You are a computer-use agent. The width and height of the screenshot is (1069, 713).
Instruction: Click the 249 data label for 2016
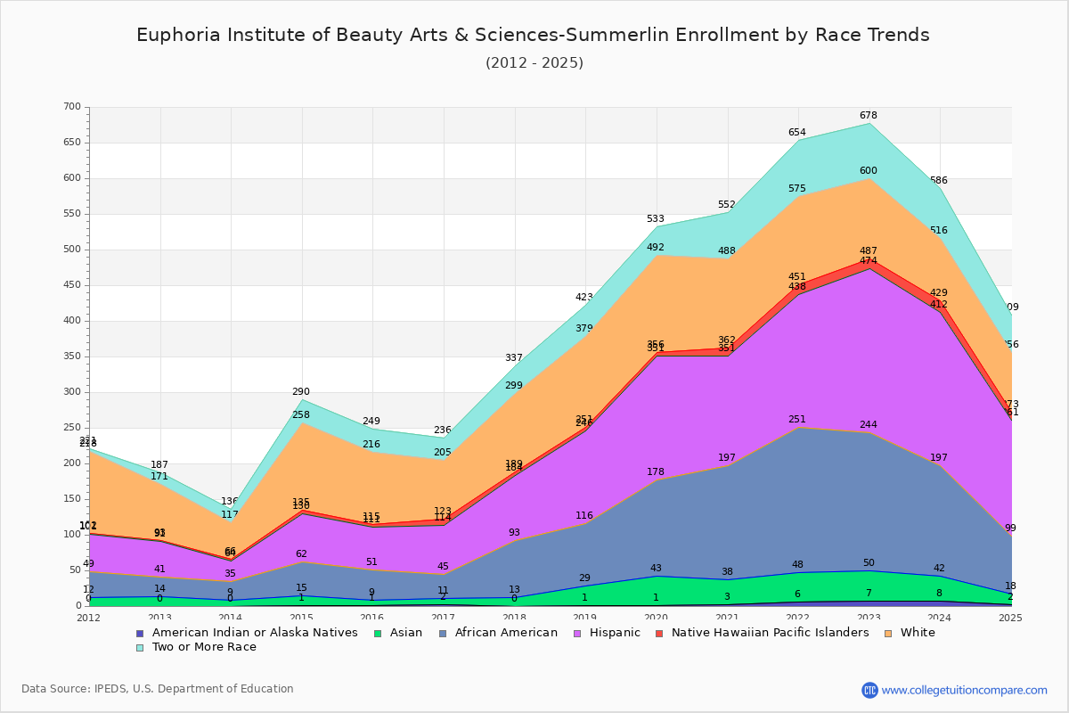point(371,422)
